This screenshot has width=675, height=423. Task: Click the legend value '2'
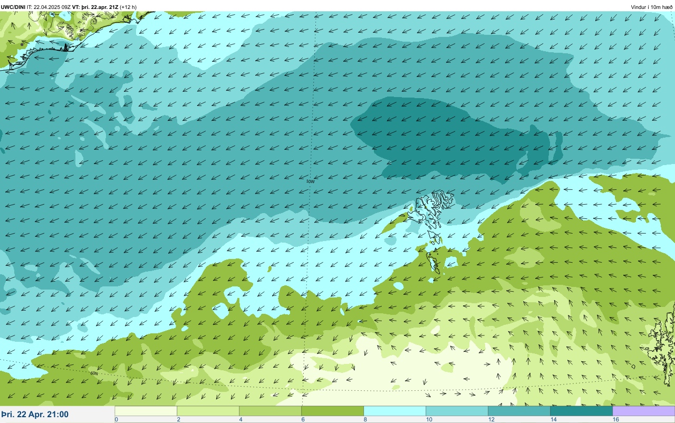pos(178,419)
